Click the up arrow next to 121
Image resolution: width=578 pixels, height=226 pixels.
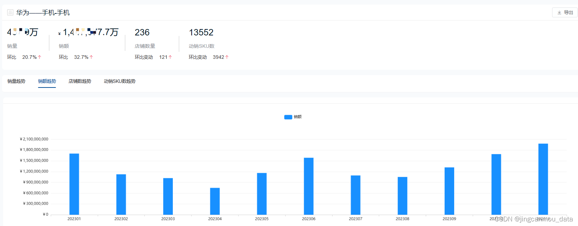170,57
